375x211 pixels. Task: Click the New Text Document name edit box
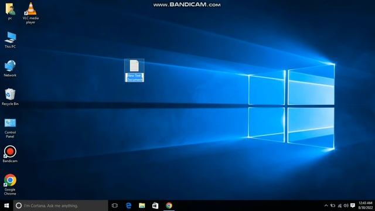pyautogui.click(x=134, y=77)
